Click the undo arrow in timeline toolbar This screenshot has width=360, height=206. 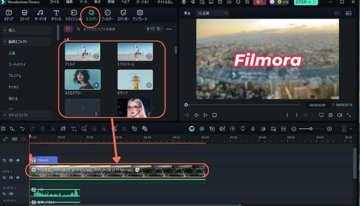[x=22, y=129]
